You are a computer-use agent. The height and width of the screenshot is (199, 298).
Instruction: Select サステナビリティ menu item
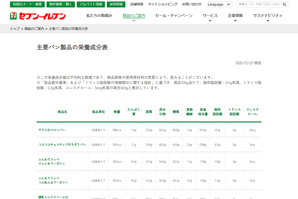(268, 16)
